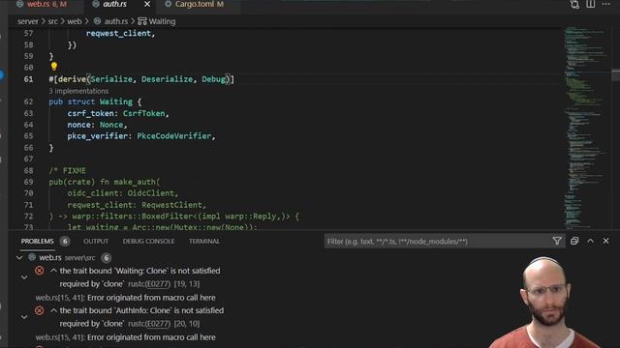Click the 'CsrfToken' type in code

pos(144,114)
